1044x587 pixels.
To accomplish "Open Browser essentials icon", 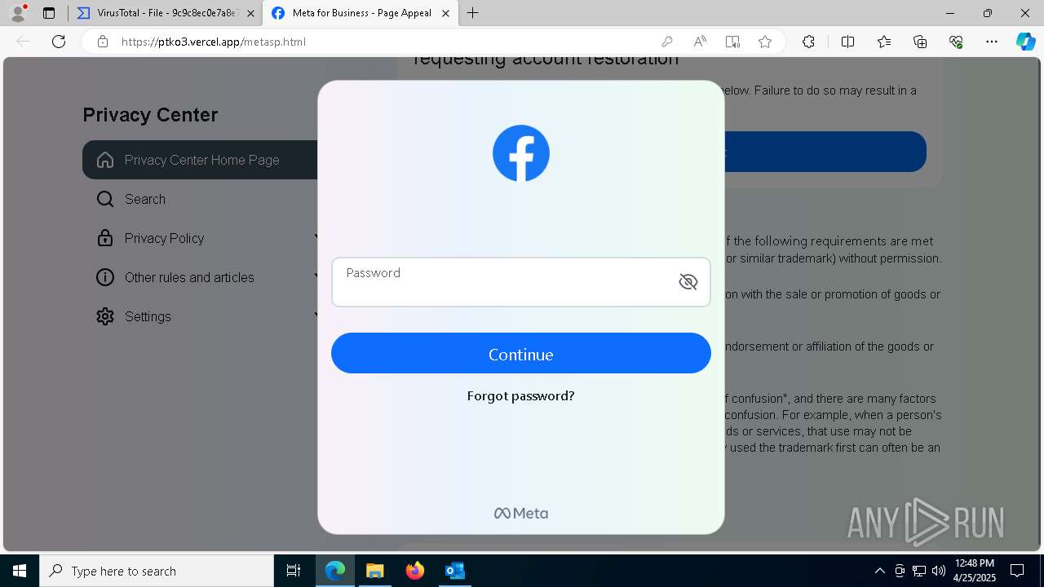I will [x=956, y=42].
